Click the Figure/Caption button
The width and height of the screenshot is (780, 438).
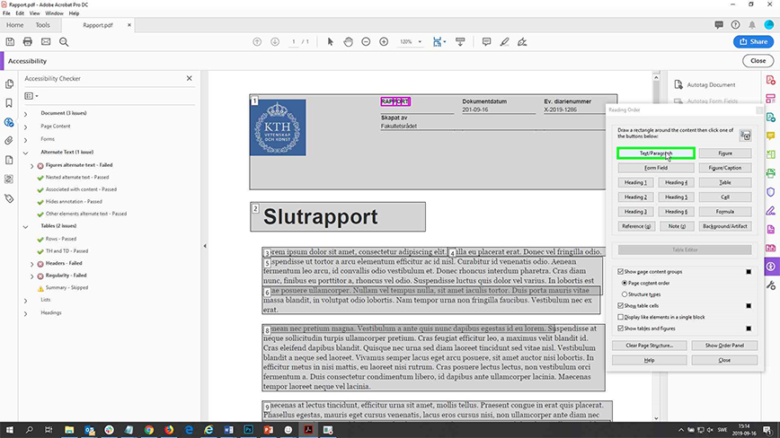[724, 168]
